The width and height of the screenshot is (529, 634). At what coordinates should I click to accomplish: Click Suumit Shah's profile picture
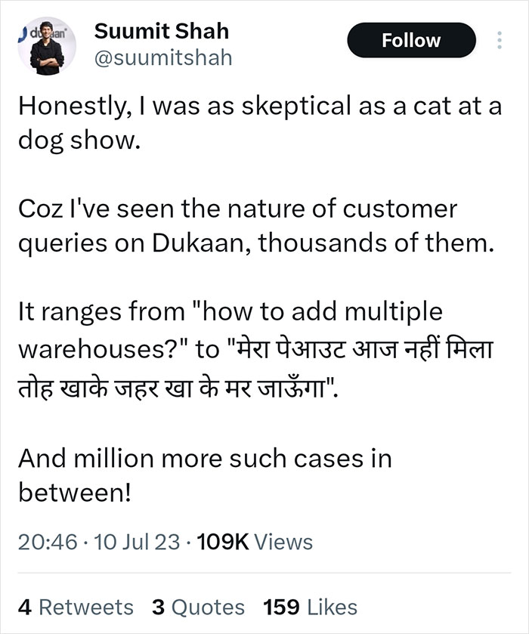tap(47, 46)
